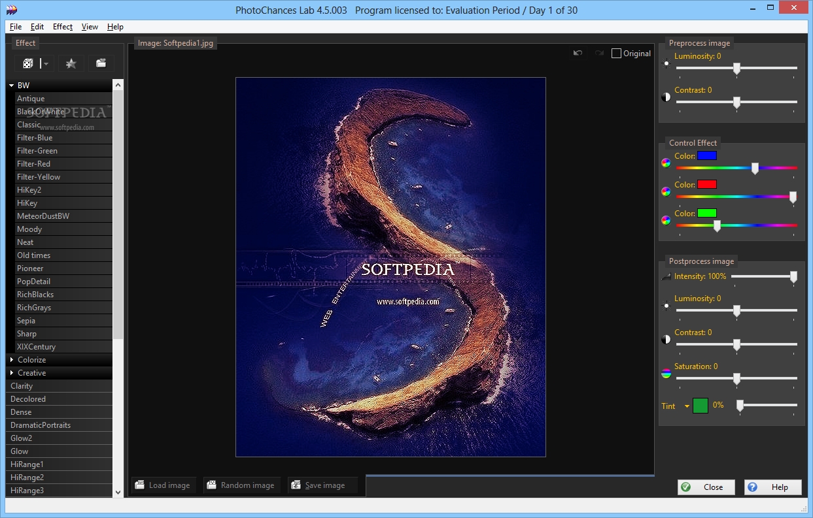
Task: Select the HiKey2 effect
Action: [x=63, y=190]
